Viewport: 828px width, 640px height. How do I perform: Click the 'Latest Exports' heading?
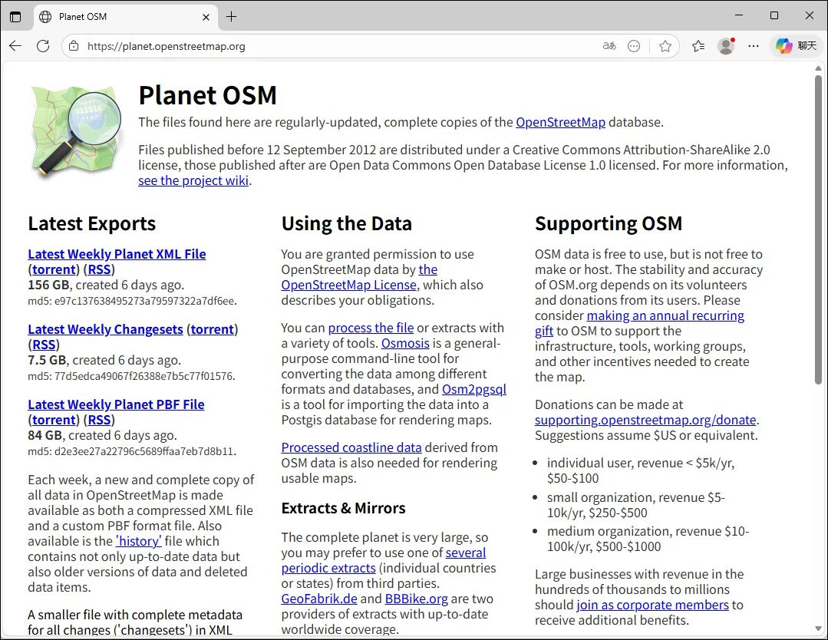coord(92,223)
